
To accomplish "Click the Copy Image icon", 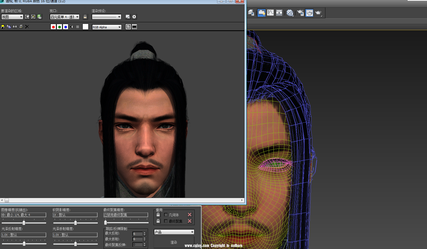I will (x=9, y=27).
